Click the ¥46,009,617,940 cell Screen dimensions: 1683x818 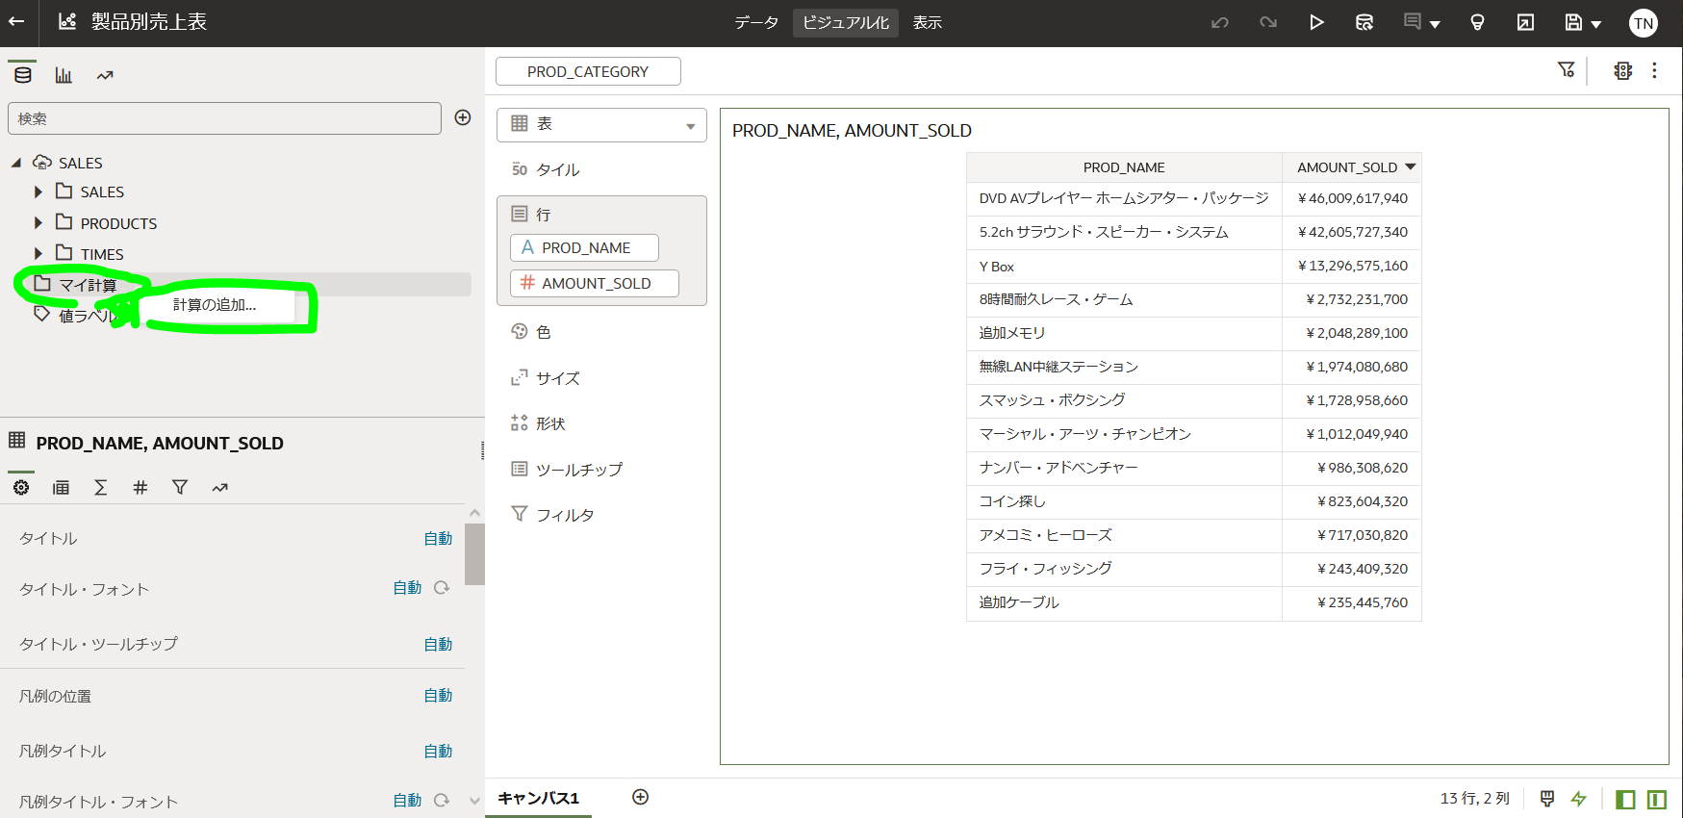[1352, 198]
